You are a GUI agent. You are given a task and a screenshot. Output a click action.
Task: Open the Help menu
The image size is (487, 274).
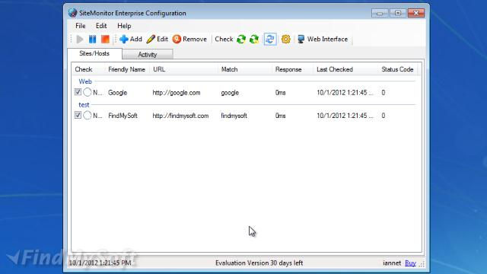point(124,26)
